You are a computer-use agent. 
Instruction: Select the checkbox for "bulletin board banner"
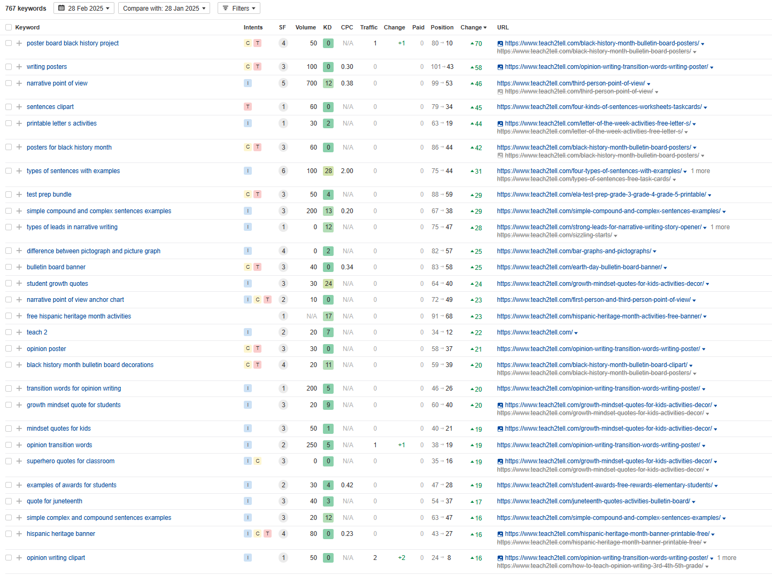(x=9, y=267)
